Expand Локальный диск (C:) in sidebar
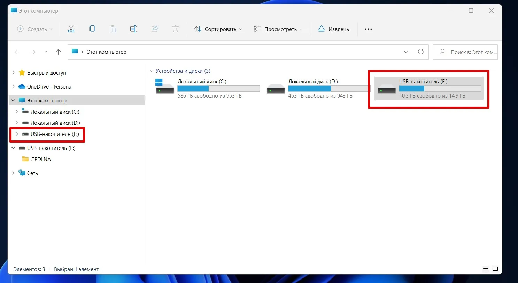Screen dimensions: 518x283 point(17,112)
